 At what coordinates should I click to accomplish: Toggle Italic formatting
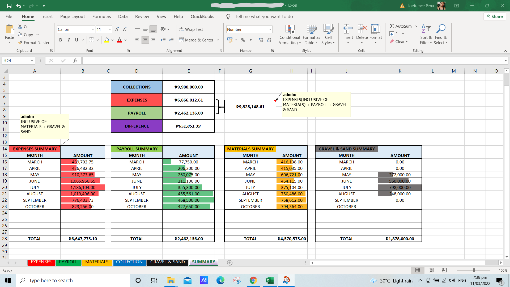[x=69, y=40]
